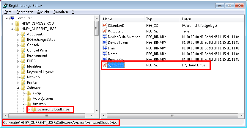Image resolution: width=247 pixels, height=128 pixels.
Task: Expand the HKEY_CLASSES_ROOT tree node
Action: pyautogui.click(x=12, y=24)
